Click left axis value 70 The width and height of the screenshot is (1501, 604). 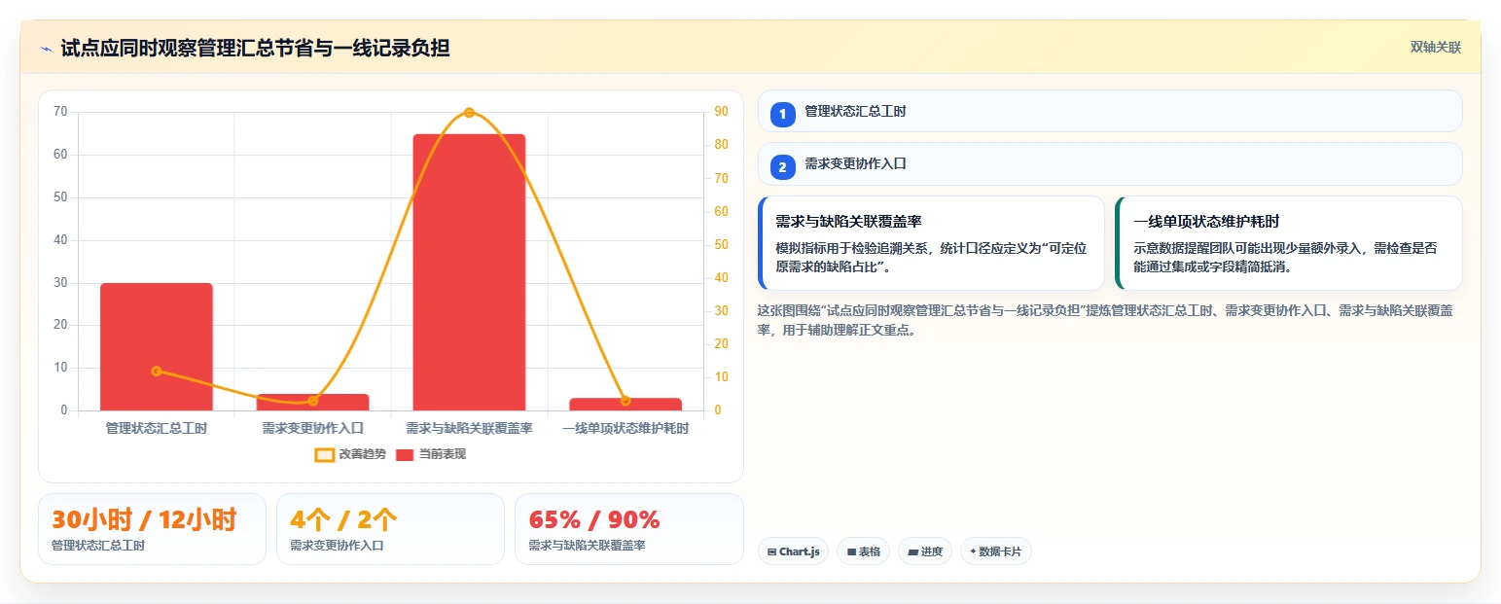point(60,112)
